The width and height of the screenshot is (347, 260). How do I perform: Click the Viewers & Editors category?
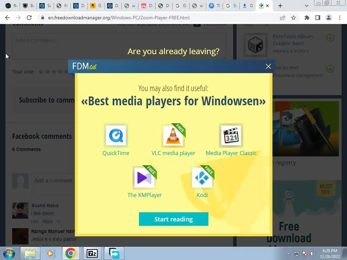[290, 51]
